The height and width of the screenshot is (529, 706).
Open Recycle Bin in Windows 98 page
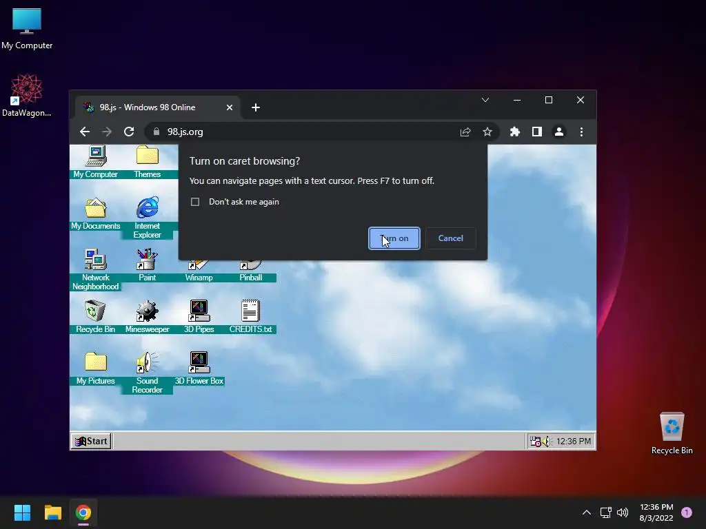tap(95, 311)
